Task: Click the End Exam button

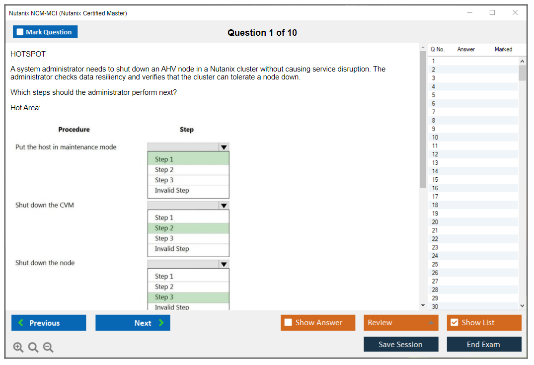Action: point(484,344)
